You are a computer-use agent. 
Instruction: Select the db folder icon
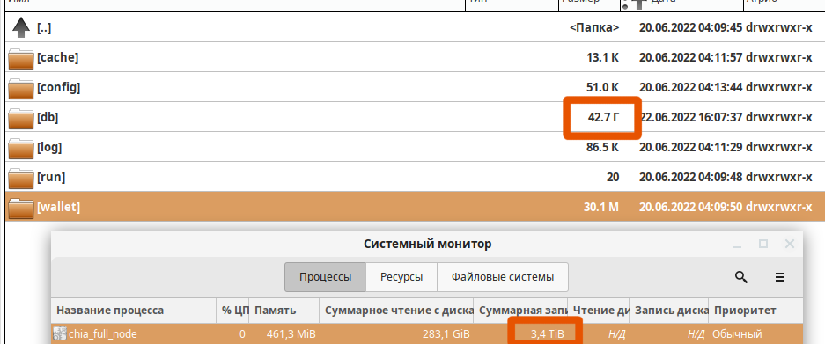tap(21, 119)
